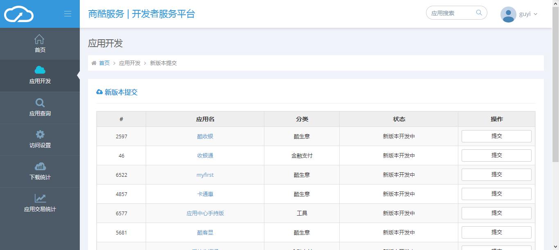Click the ID cell 2597
Viewport: 559px width, 250px height.
(x=122, y=136)
